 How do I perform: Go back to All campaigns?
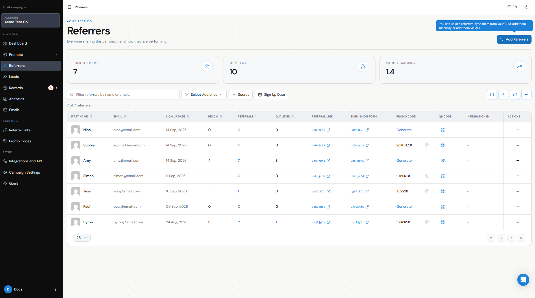(14, 7)
